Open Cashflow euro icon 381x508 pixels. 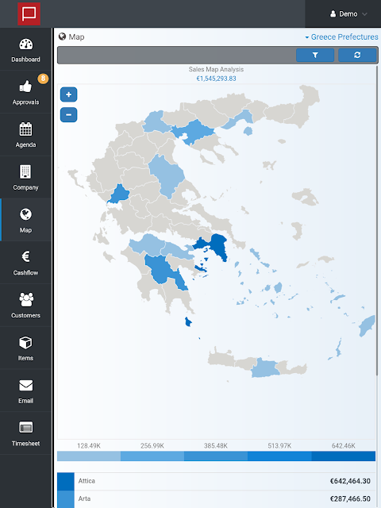(25, 257)
